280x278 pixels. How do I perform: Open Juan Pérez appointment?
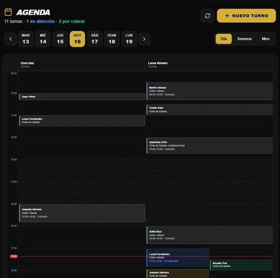pos(82,97)
